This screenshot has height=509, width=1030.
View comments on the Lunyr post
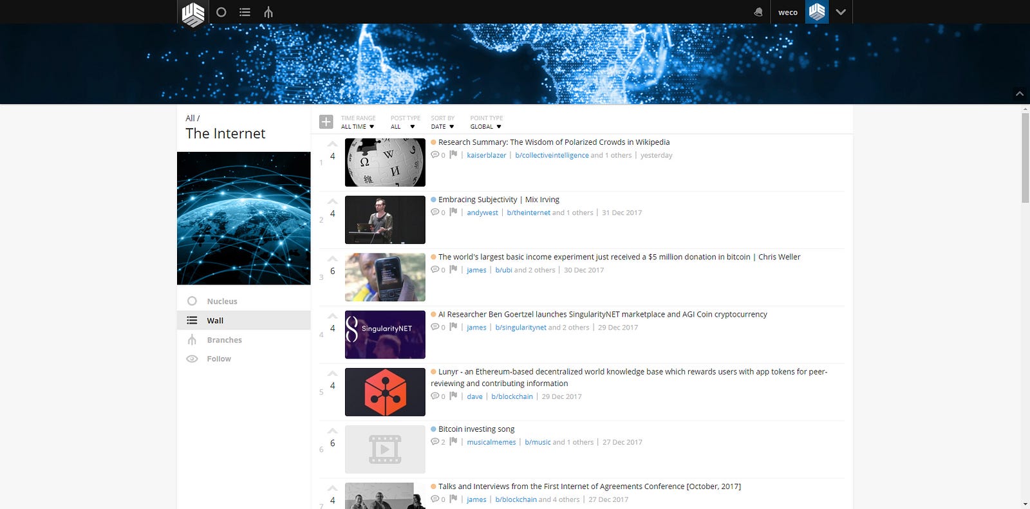(x=438, y=396)
